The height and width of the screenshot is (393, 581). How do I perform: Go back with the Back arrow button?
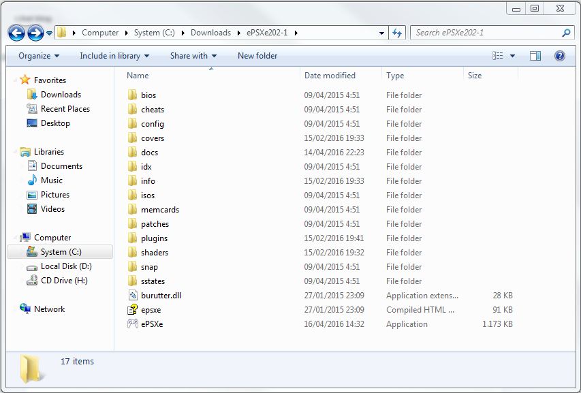16,33
